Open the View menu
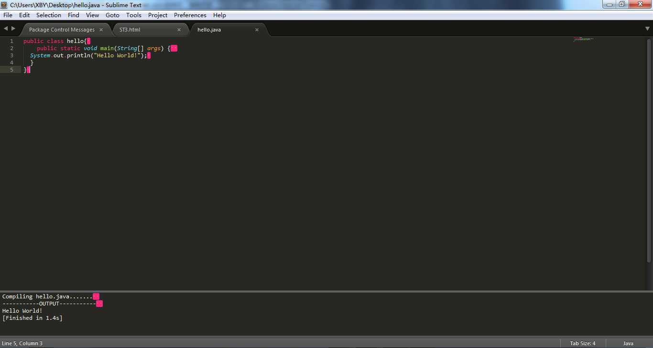653x348 pixels. coord(93,15)
